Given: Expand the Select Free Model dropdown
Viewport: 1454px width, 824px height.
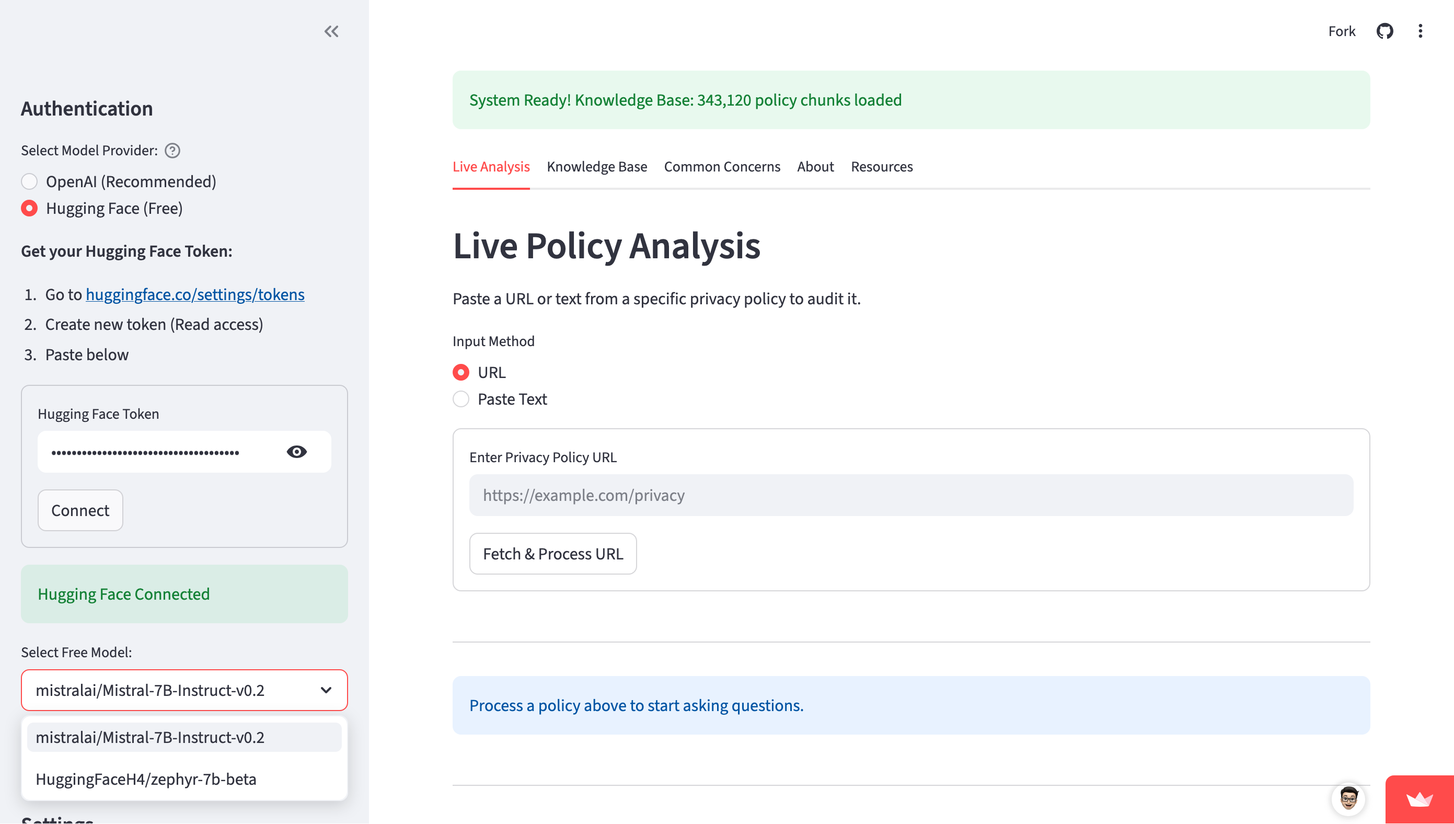Looking at the screenshot, I should pos(184,690).
